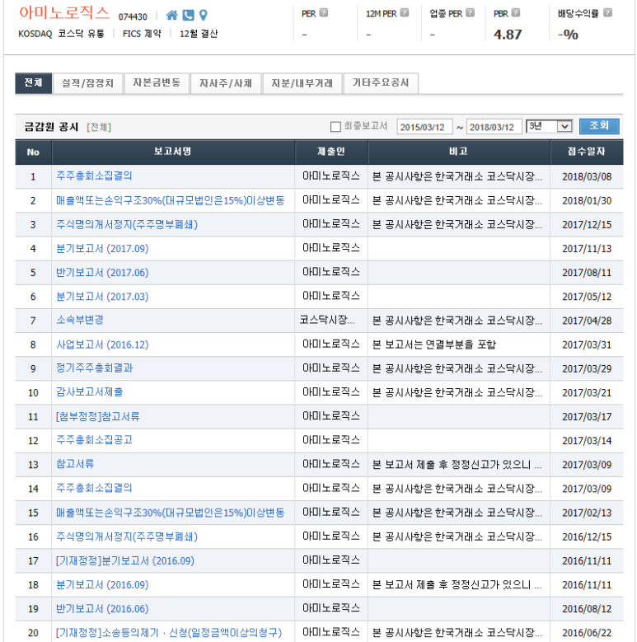This screenshot has height=642, width=637.
Task: Click the 조회 search button
Action: (599, 126)
